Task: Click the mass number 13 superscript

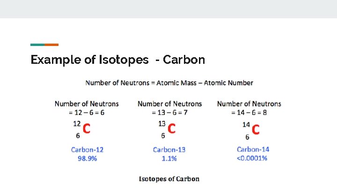Action: (162, 124)
